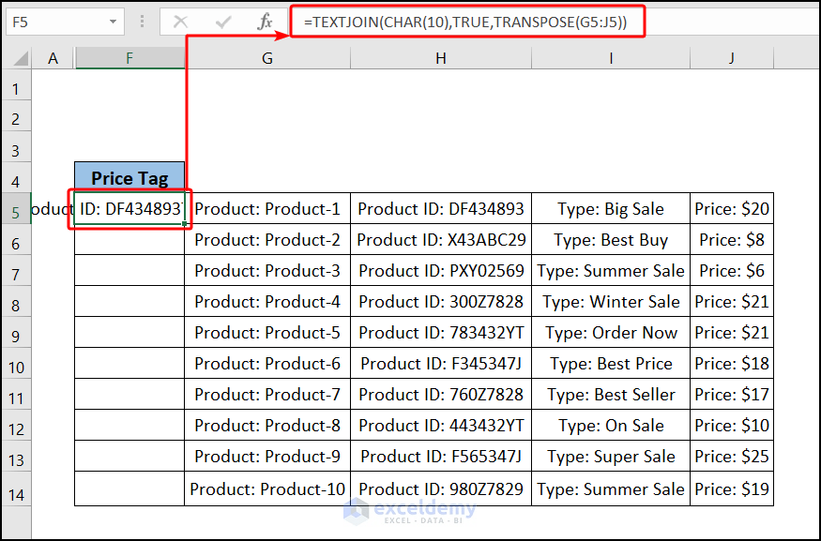Select column J header

click(x=731, y=57)
